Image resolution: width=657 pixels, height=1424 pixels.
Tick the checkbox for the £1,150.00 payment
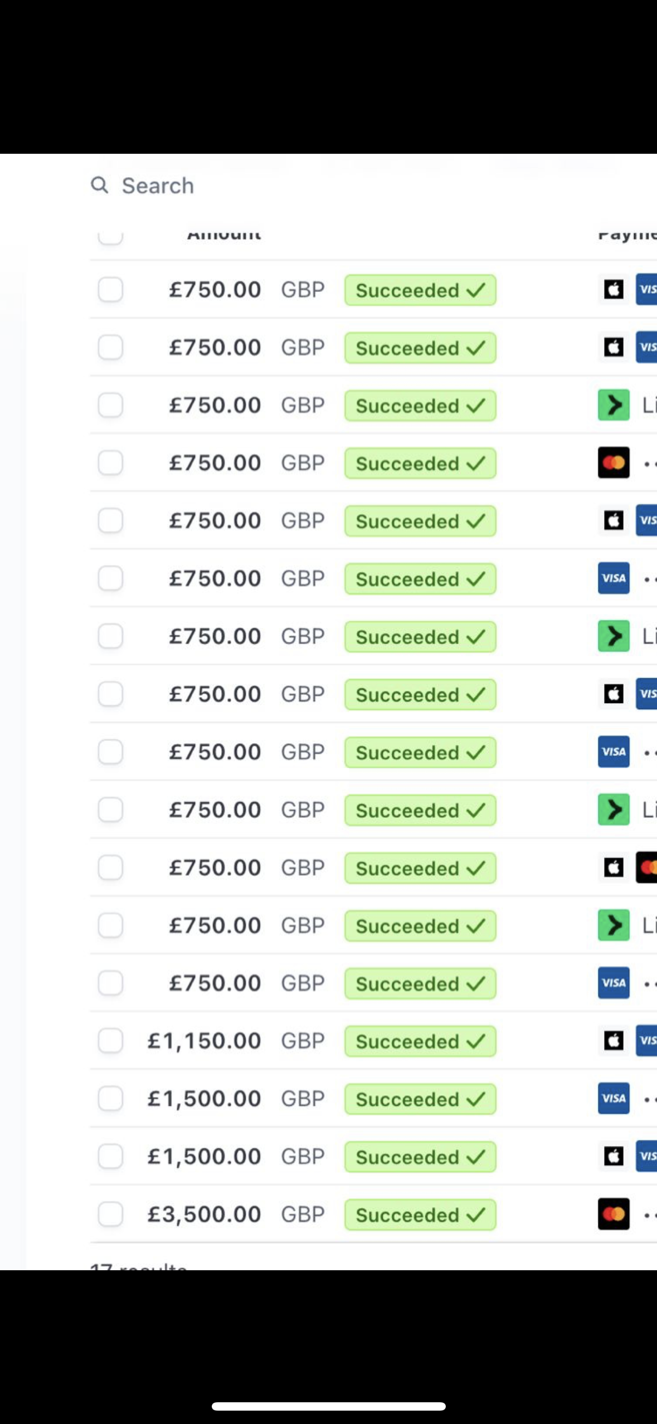[110, 1041]
